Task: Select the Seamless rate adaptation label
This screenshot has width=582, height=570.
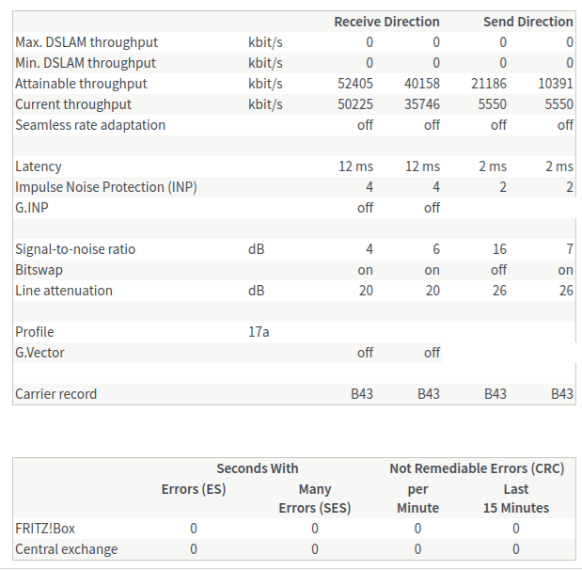Action: pyautogui.click(x=90, y=125)
